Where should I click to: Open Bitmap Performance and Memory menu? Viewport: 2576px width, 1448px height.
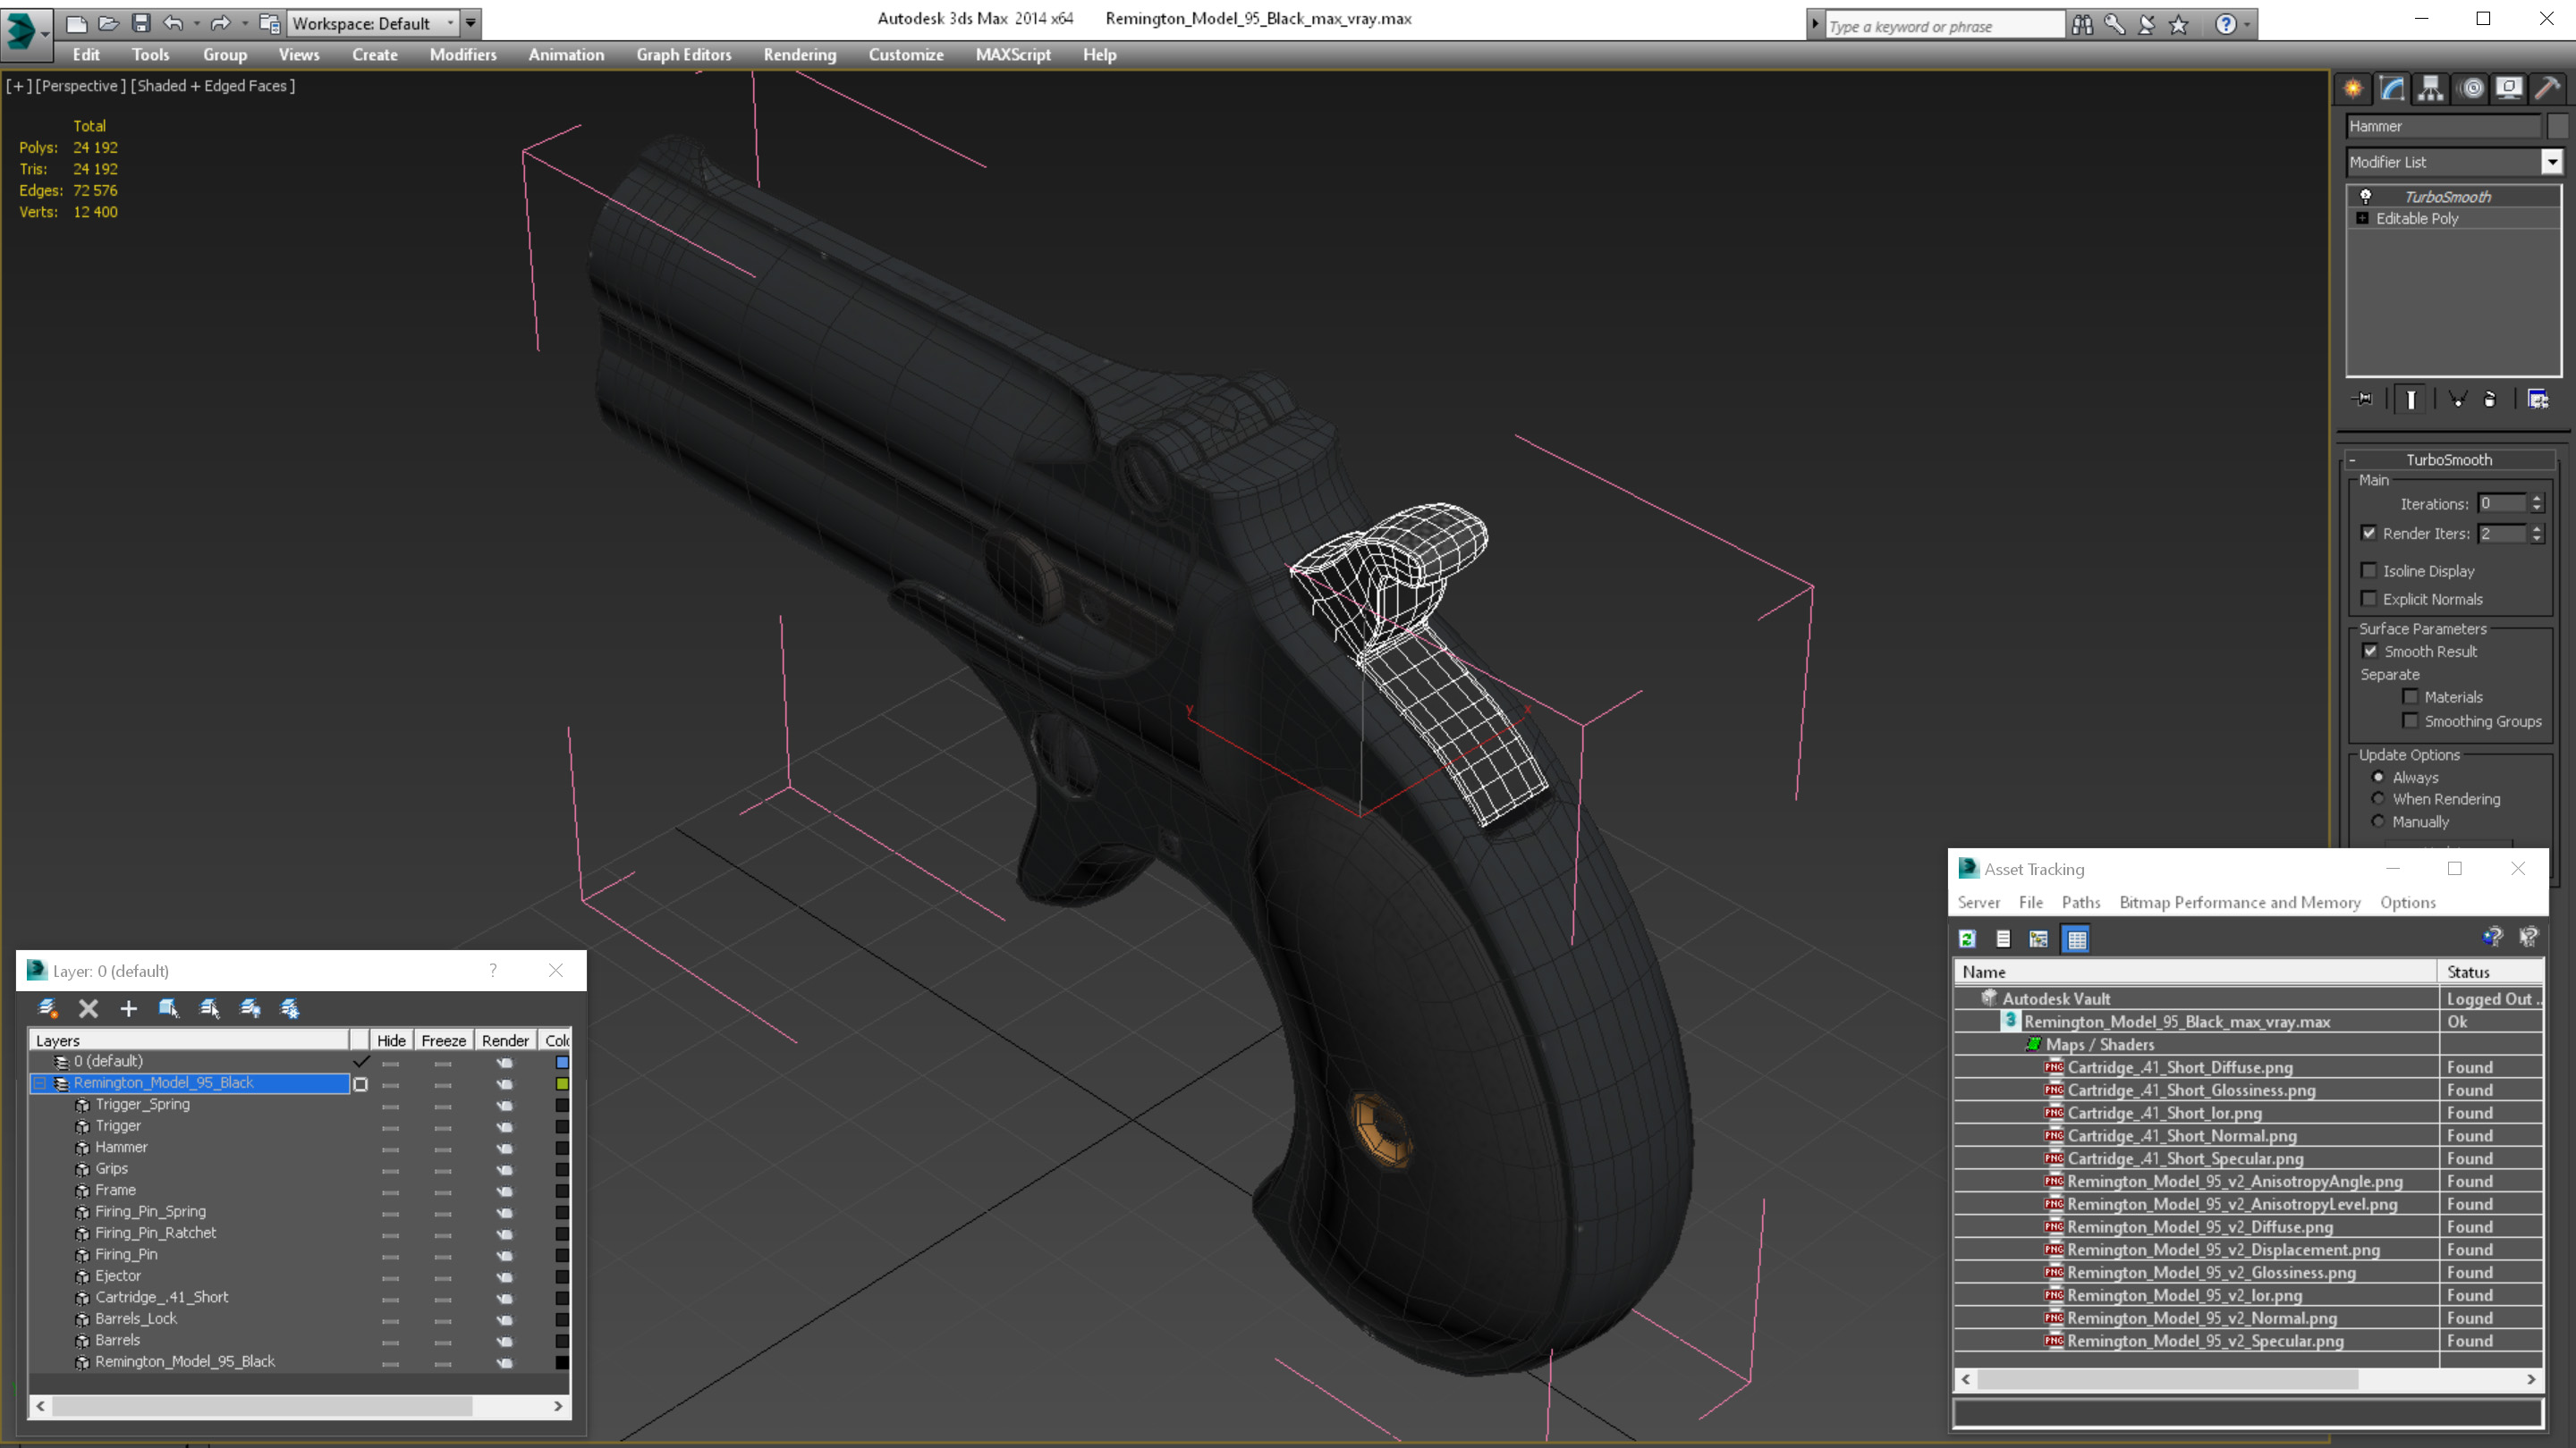tap(2240, 903)
